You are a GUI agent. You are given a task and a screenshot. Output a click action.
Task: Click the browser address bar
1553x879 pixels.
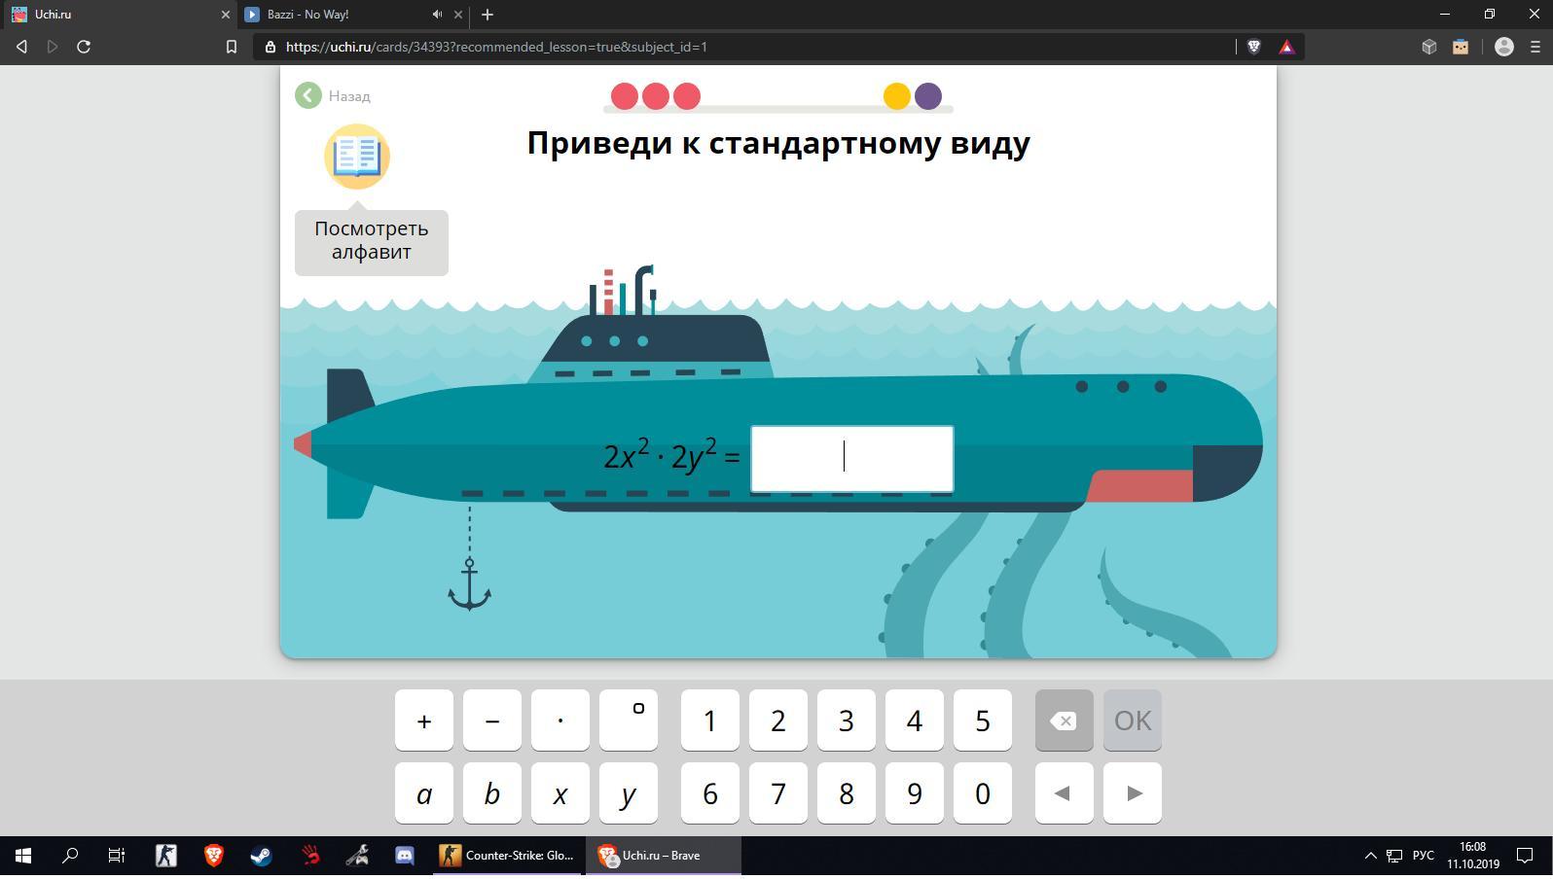tap(744, 47)
